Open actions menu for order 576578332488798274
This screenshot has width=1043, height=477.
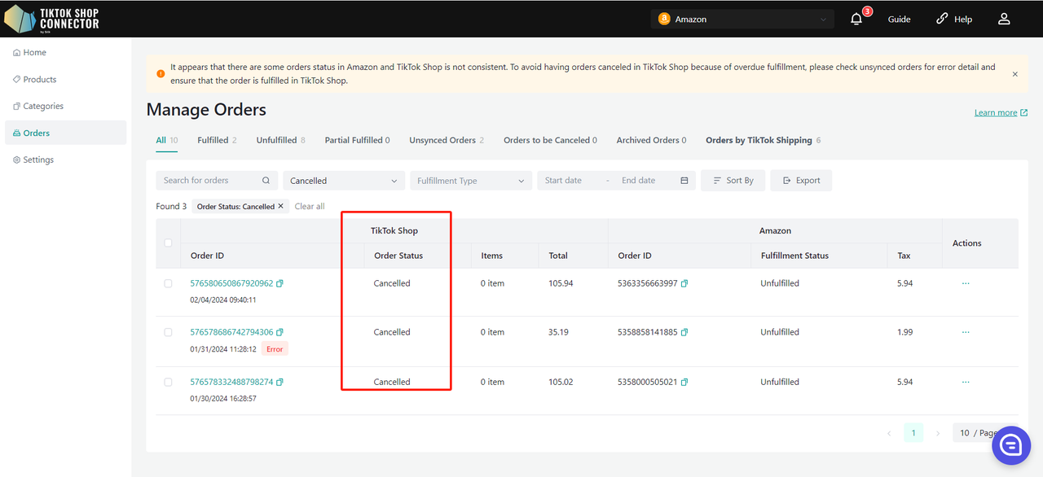coord(966,382)
